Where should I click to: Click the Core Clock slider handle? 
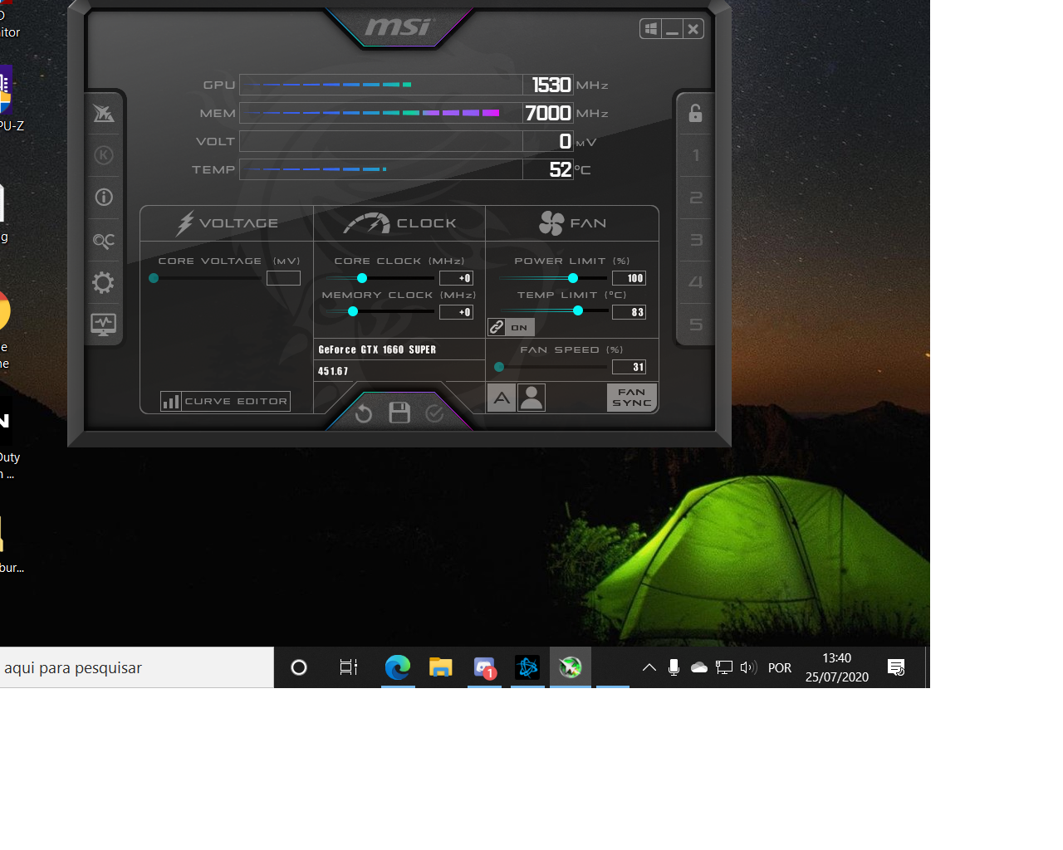tap(362, 278)
